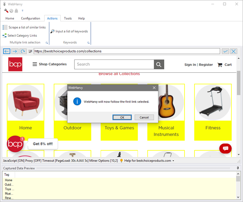Click the X stop button beside URL
The image size is (243, 202).
pyautogui.click(x=234, y=51)
